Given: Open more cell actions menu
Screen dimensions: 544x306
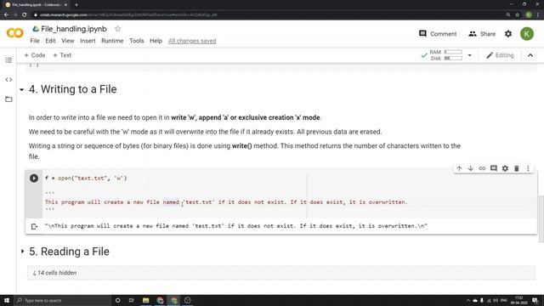Looking at the screenshot, I should [528, 168].
